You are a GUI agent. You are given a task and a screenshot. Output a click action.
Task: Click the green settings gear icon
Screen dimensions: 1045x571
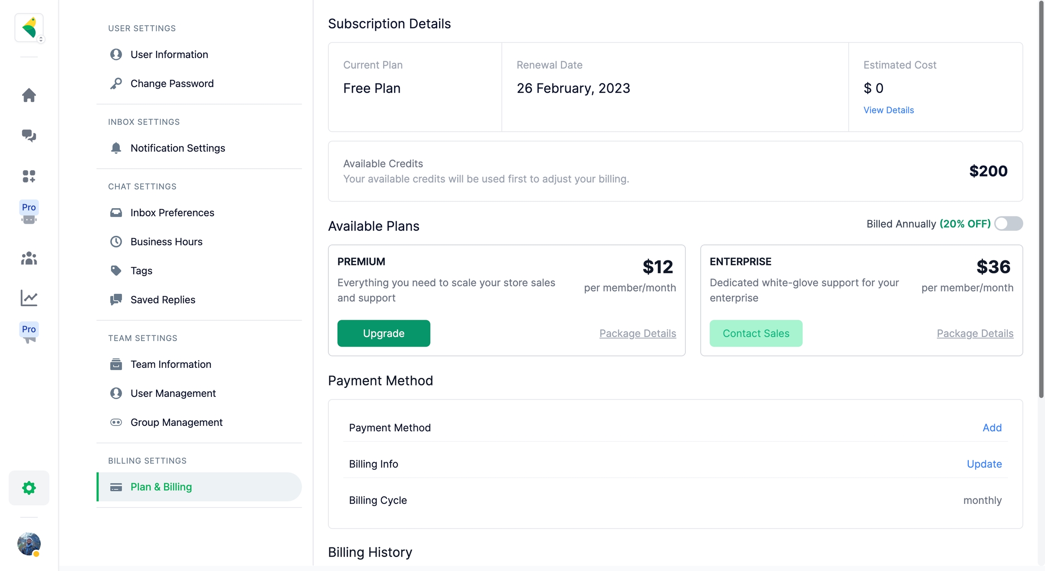click(x=29, y=488)
